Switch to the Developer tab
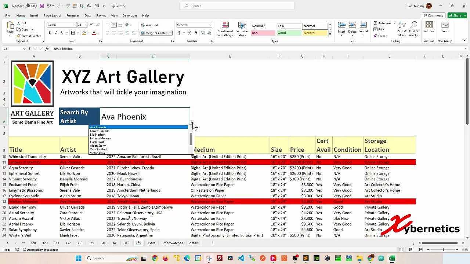Image resolution: width=470 pixels, height=264 pixels. [x=130, y=15]
